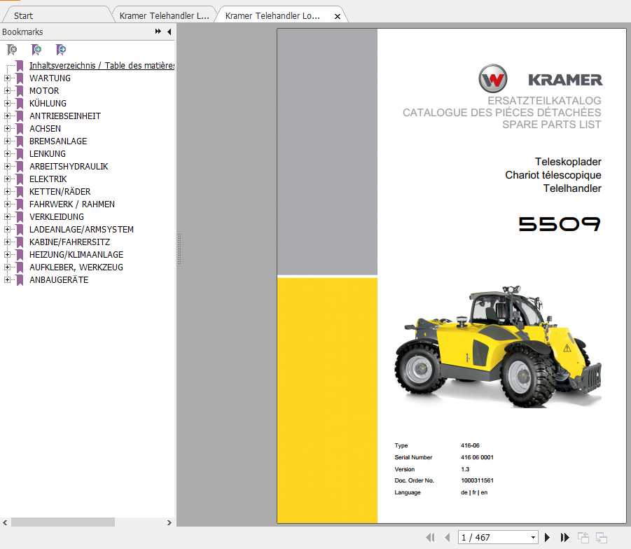Select the ANBAUGERÄTE bookmark

tap(59, 279)
